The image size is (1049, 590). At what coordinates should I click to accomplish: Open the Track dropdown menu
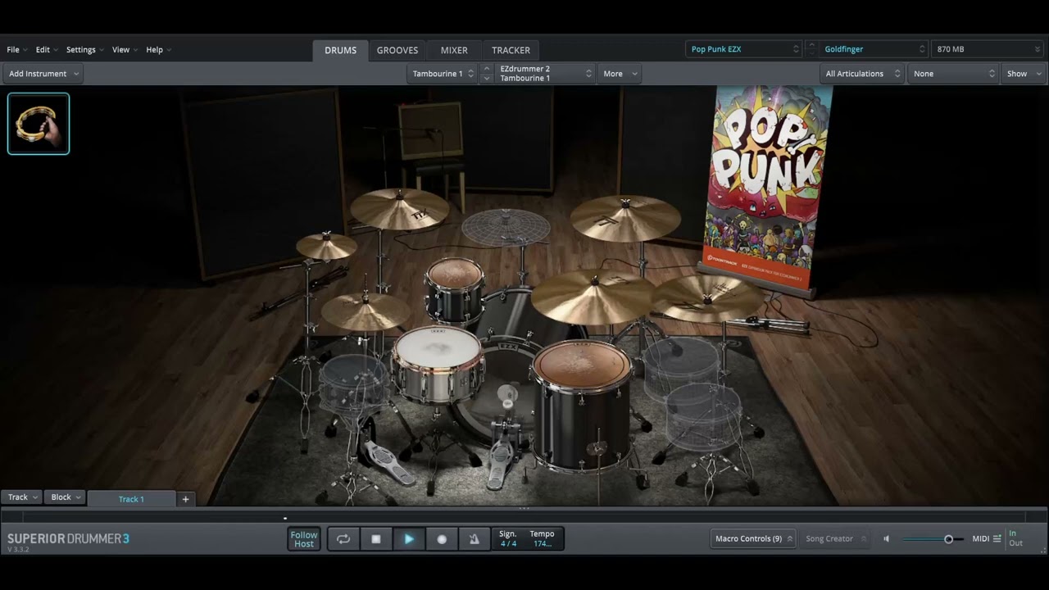pos(22,497)
